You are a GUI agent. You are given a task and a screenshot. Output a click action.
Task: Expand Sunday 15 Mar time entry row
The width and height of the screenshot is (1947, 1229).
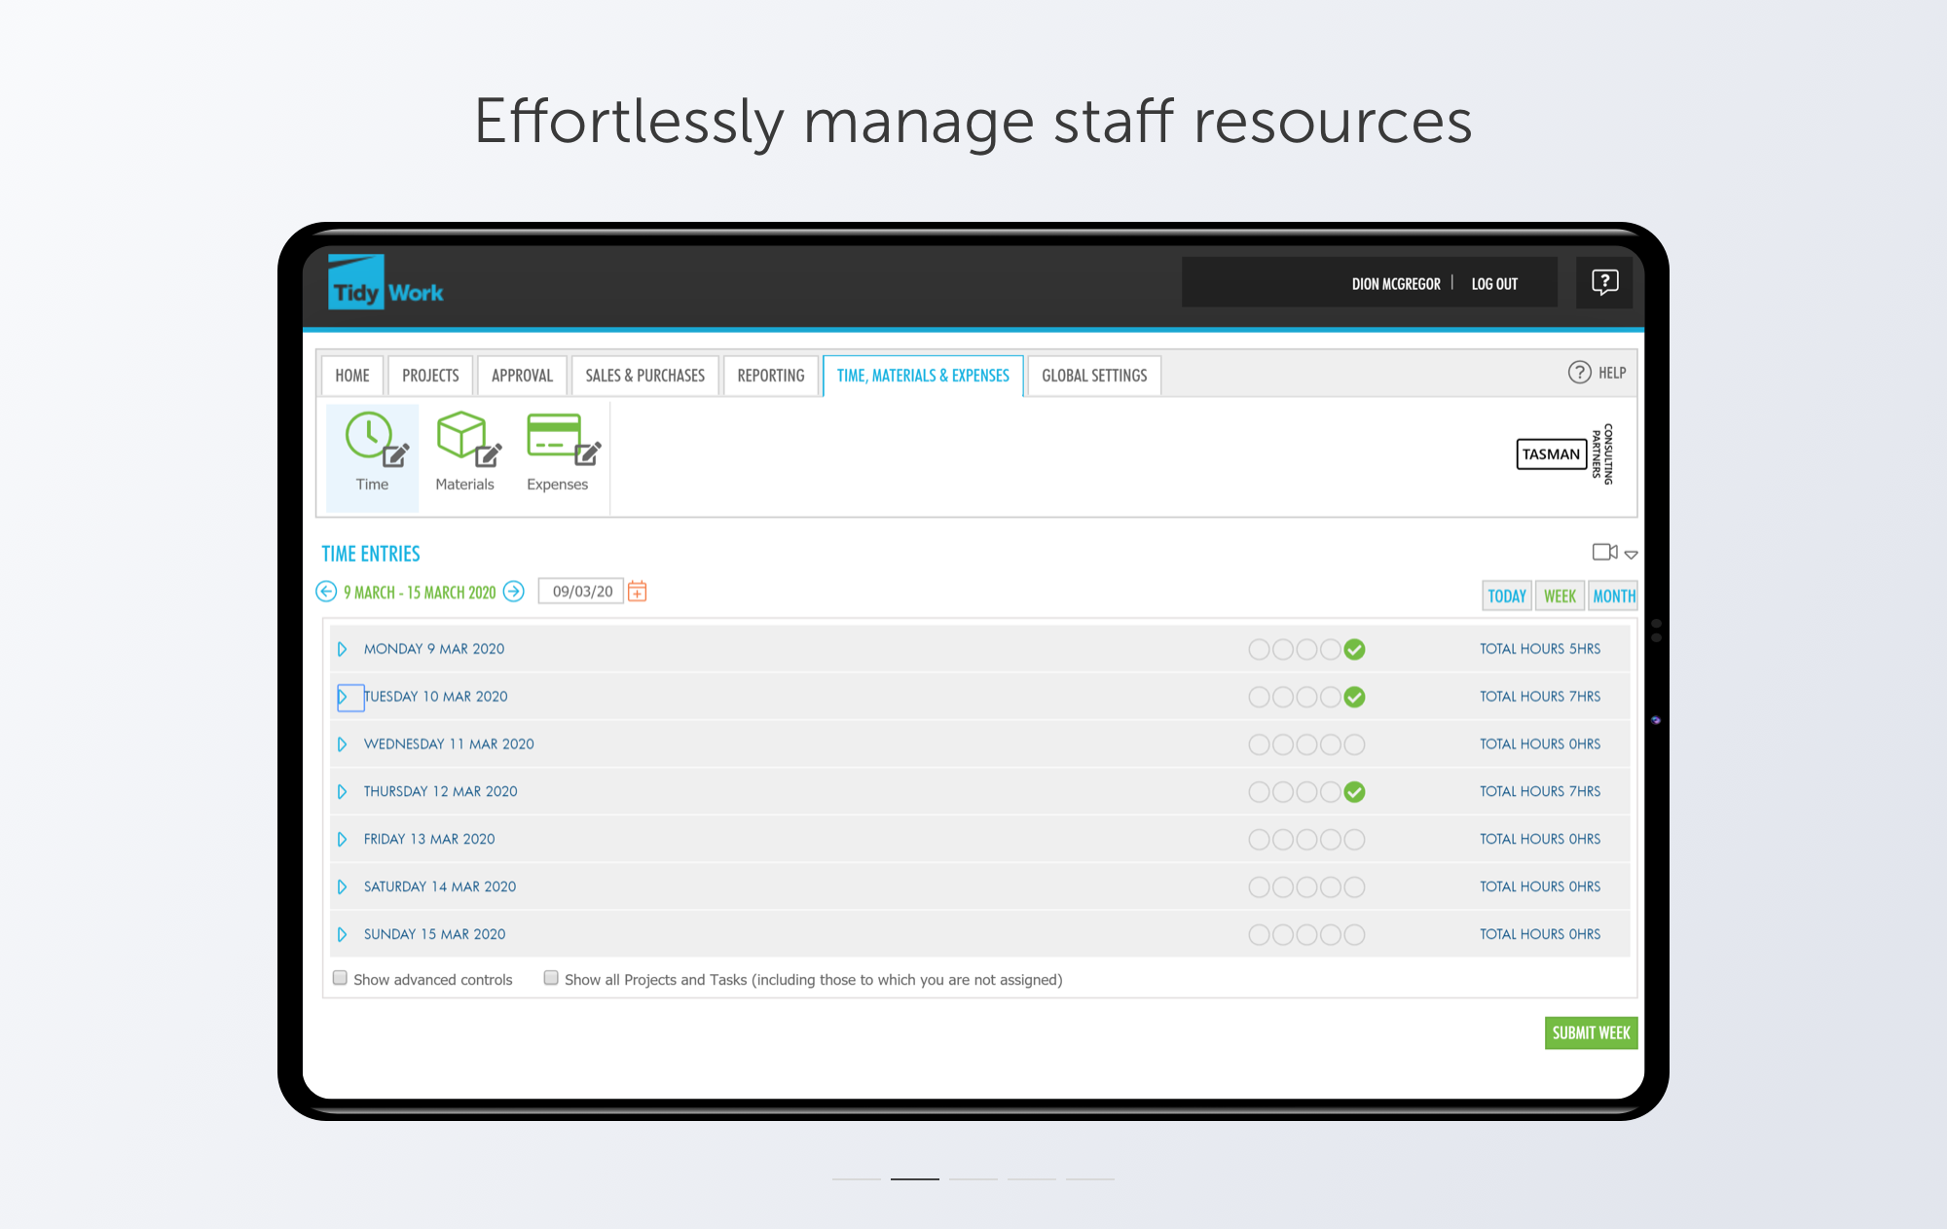[x=344, y=934]
